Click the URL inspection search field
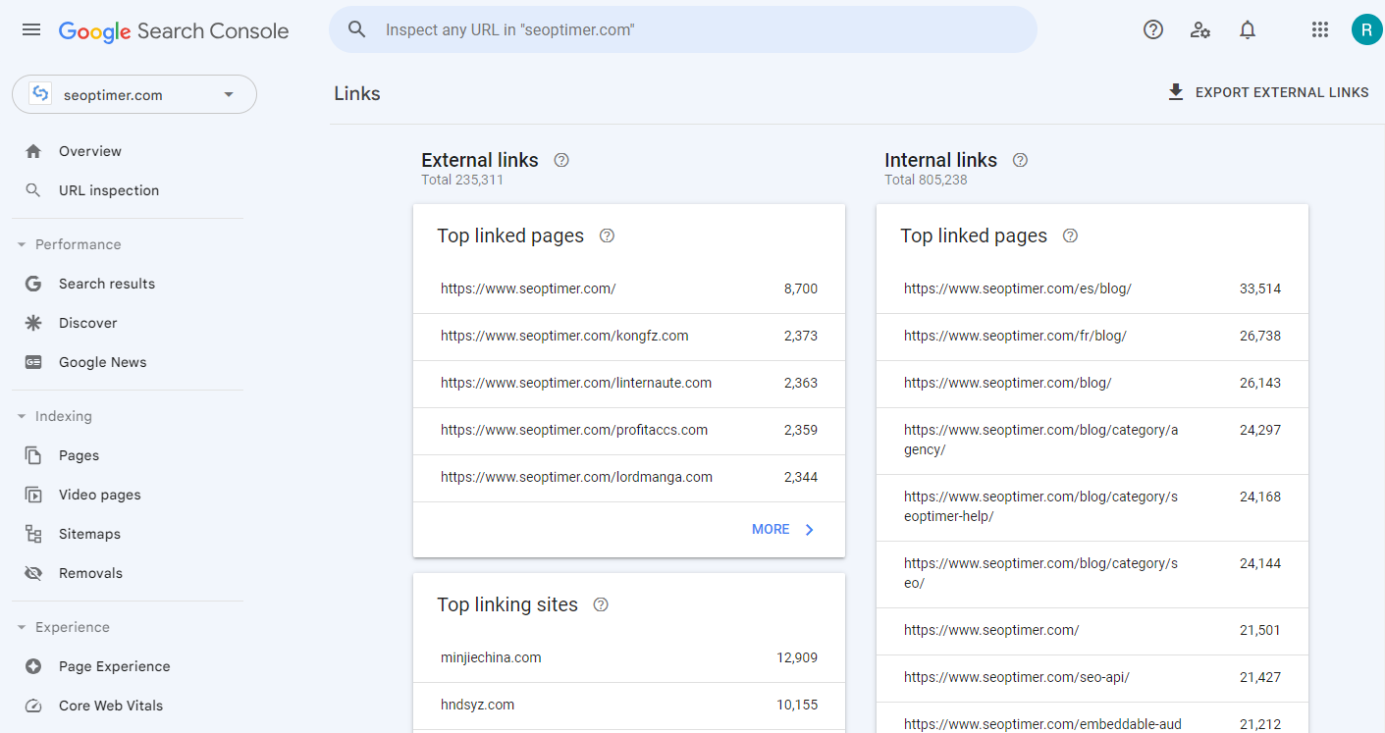The width and height of the screenshot is (1385, 733). coord(687,30)
